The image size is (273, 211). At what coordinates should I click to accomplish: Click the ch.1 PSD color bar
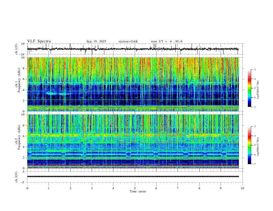[250, 88]
